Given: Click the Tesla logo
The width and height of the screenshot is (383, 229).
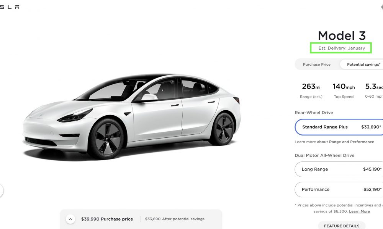Looking at the screenshot, I should coord(10,7).
